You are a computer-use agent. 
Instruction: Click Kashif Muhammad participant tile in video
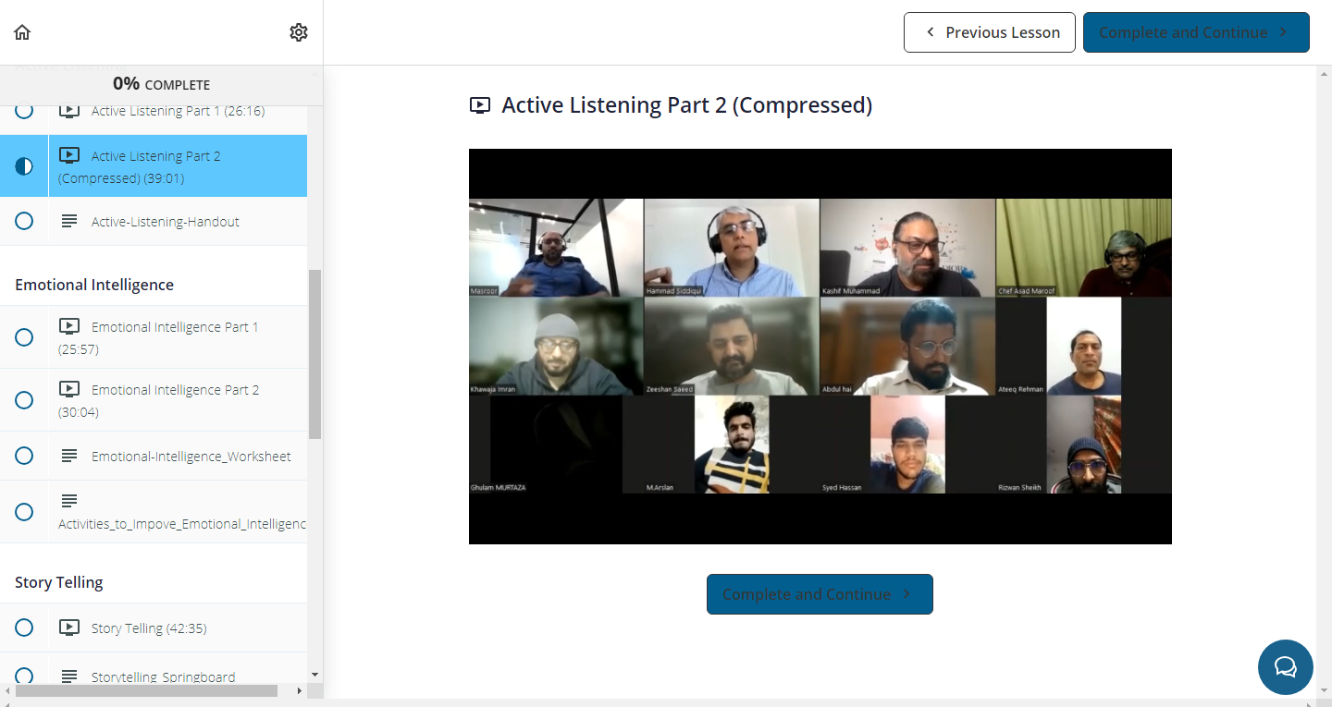coord(907,248)
